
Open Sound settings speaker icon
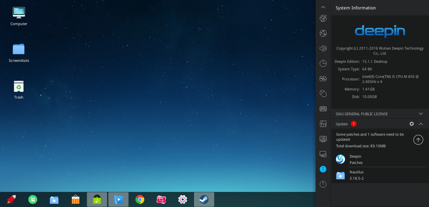pos(323,48)
